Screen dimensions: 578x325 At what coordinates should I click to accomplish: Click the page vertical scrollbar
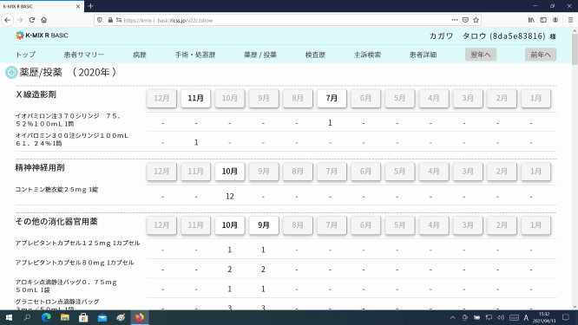pyautogui.click(x=575, y=168)
